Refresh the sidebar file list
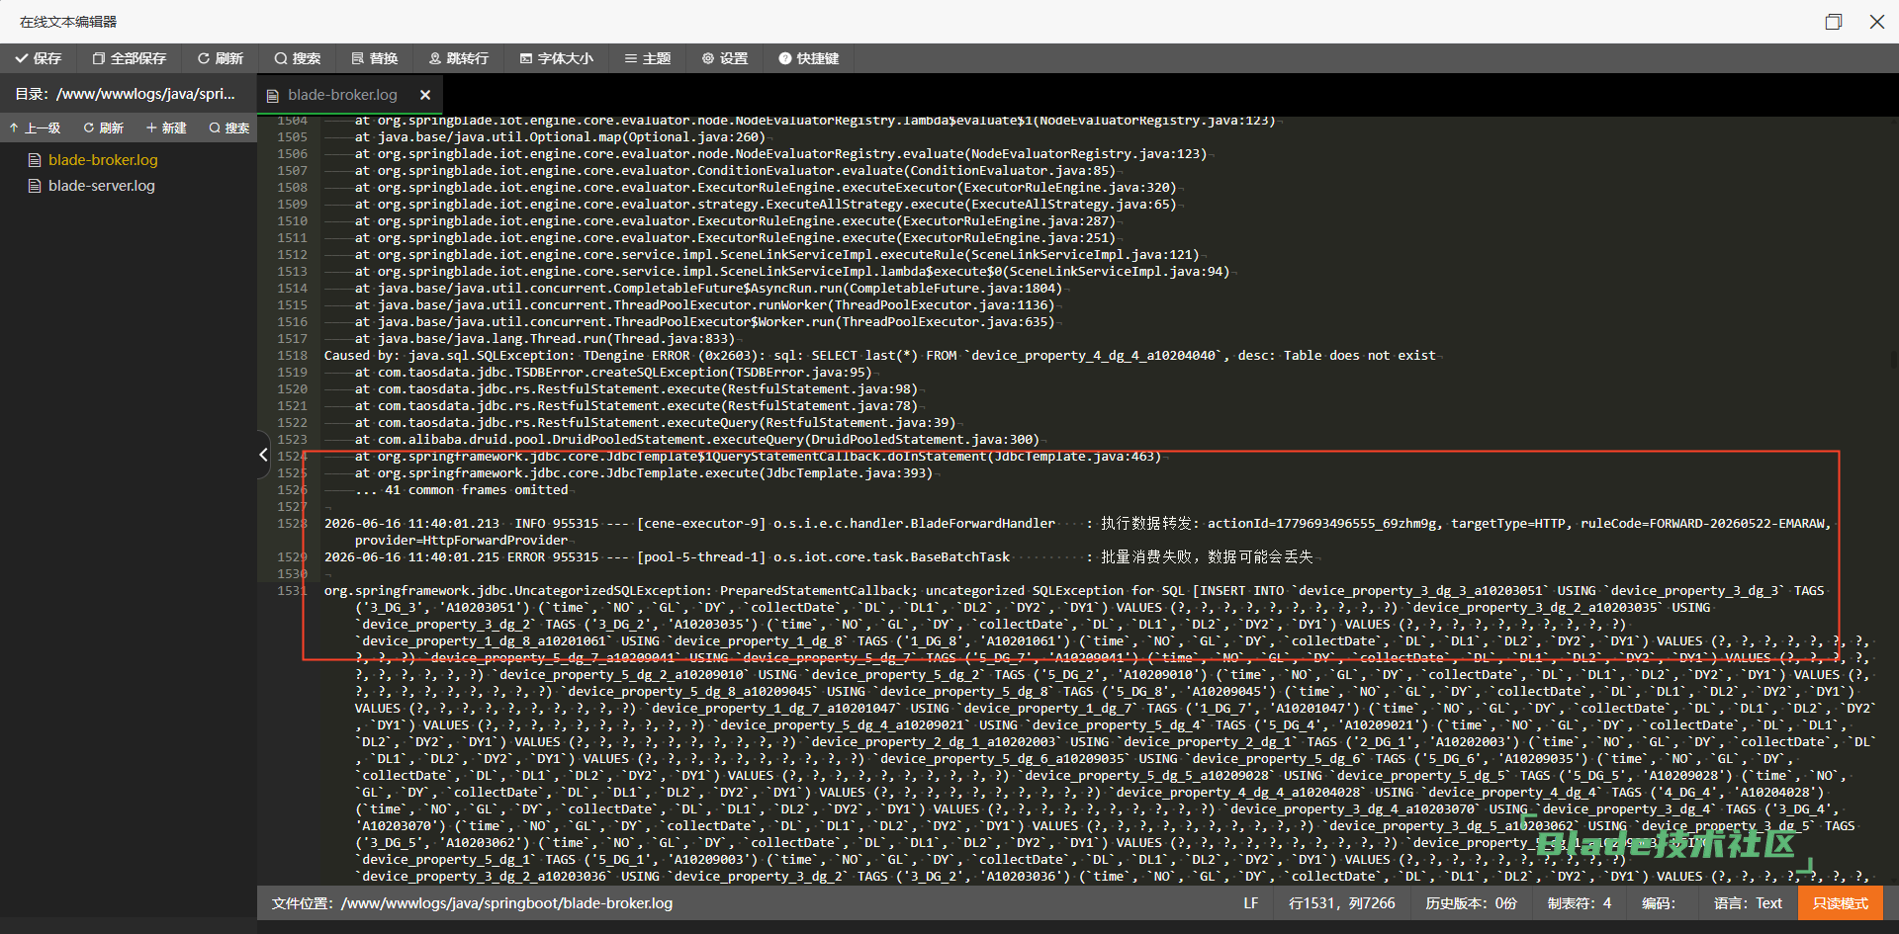Image resolution: width=1899 pixels, height=934 pixels. (104, 127)
